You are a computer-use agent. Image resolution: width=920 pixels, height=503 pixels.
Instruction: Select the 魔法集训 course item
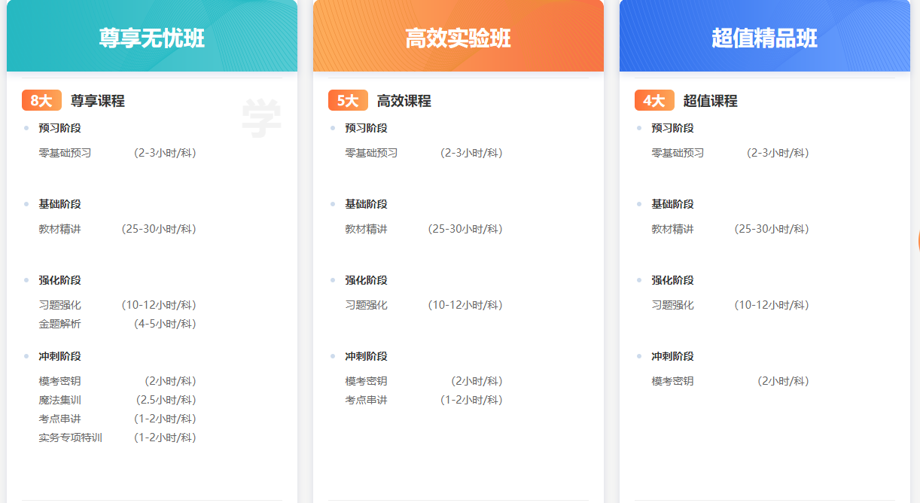pos(60,400)
